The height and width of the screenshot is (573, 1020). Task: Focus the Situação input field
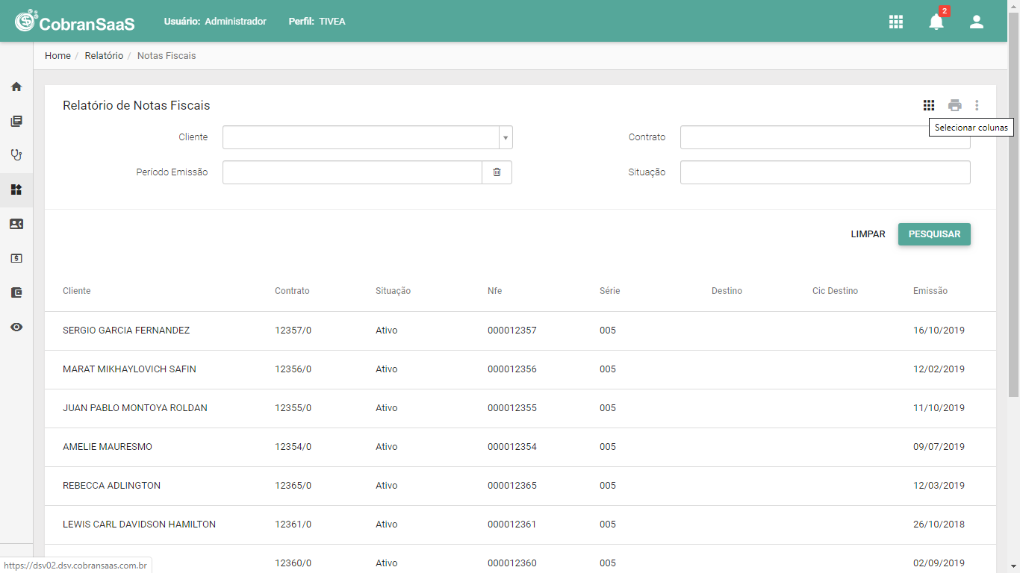coord(825,172)
